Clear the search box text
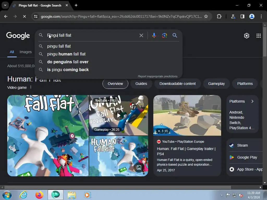The image size is (267, 200). pyautogui.click(x=141, y=35)
